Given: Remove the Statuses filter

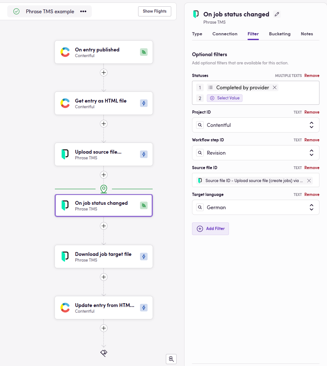Looking at the screenshot, I should [x=312, y=76].
